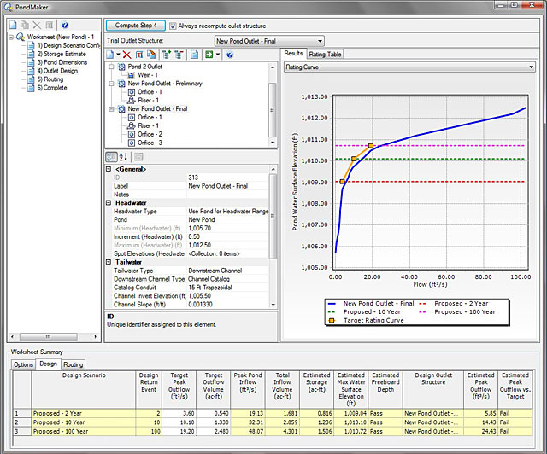Viewport: 547px width, 454px height.
Task: Click the Proposed - 100 Year scenario cell
Action: click(84, 431)
